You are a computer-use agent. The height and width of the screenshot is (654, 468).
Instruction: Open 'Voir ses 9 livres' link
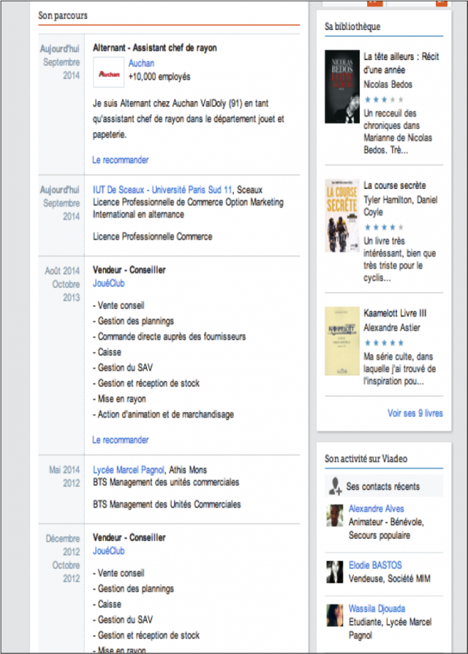pyautogui.click(x=415, y=413)
